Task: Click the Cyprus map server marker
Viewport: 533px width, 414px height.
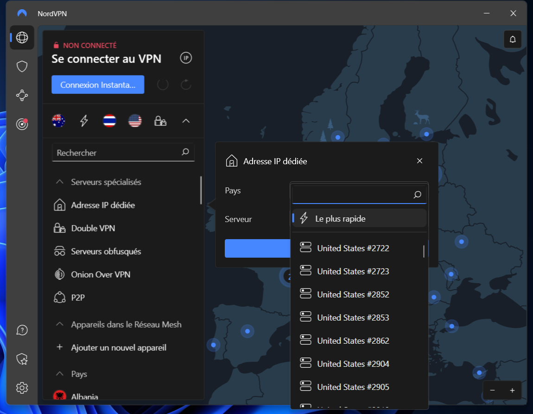Action: pos(479,373)
